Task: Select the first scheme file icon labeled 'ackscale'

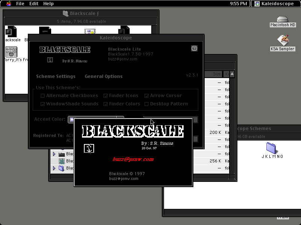Action: coord(11,31)
